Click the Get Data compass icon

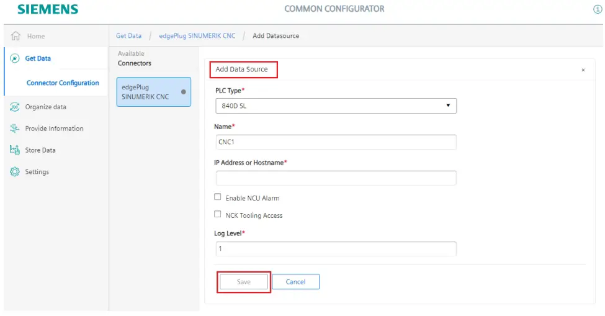pos(15,58)
